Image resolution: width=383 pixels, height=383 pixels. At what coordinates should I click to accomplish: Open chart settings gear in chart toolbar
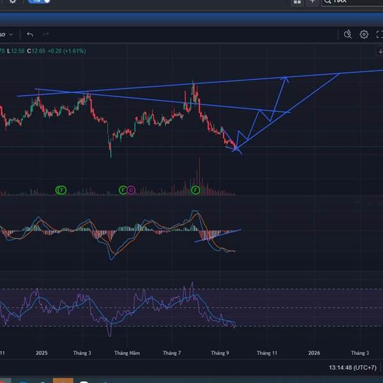[364, 34]
